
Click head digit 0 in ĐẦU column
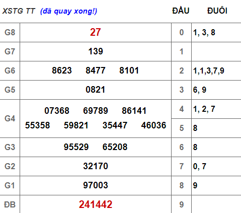(x=182, y=32)
